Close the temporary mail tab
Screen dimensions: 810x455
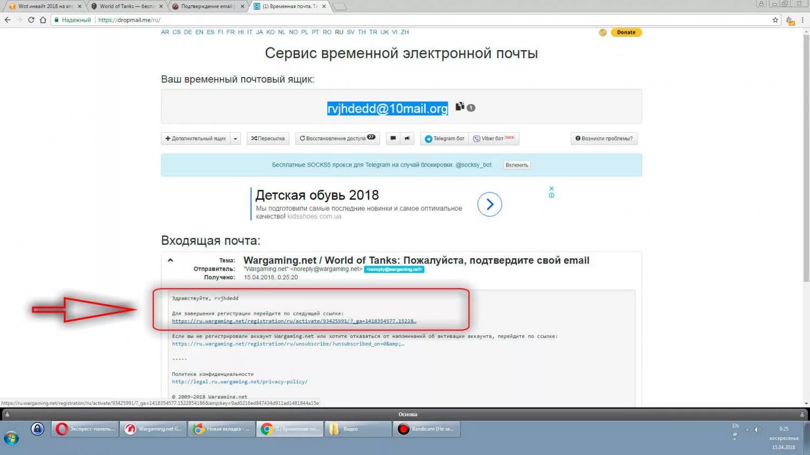click(324, 6)
